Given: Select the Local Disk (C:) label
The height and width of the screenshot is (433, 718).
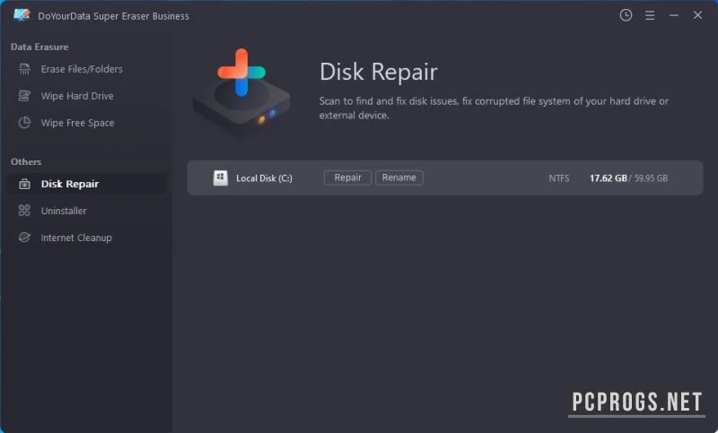Looking at the screenshot, I should click(264, 178).
